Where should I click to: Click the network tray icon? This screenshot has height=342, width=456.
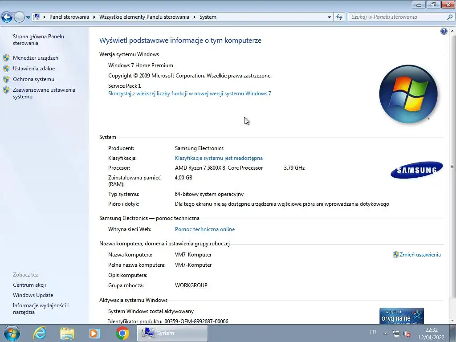[x=396, y=334]
